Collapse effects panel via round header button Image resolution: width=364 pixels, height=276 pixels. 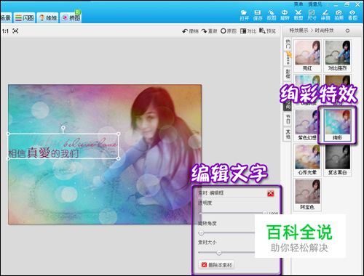pyautogui.click(x=347, y=31)
